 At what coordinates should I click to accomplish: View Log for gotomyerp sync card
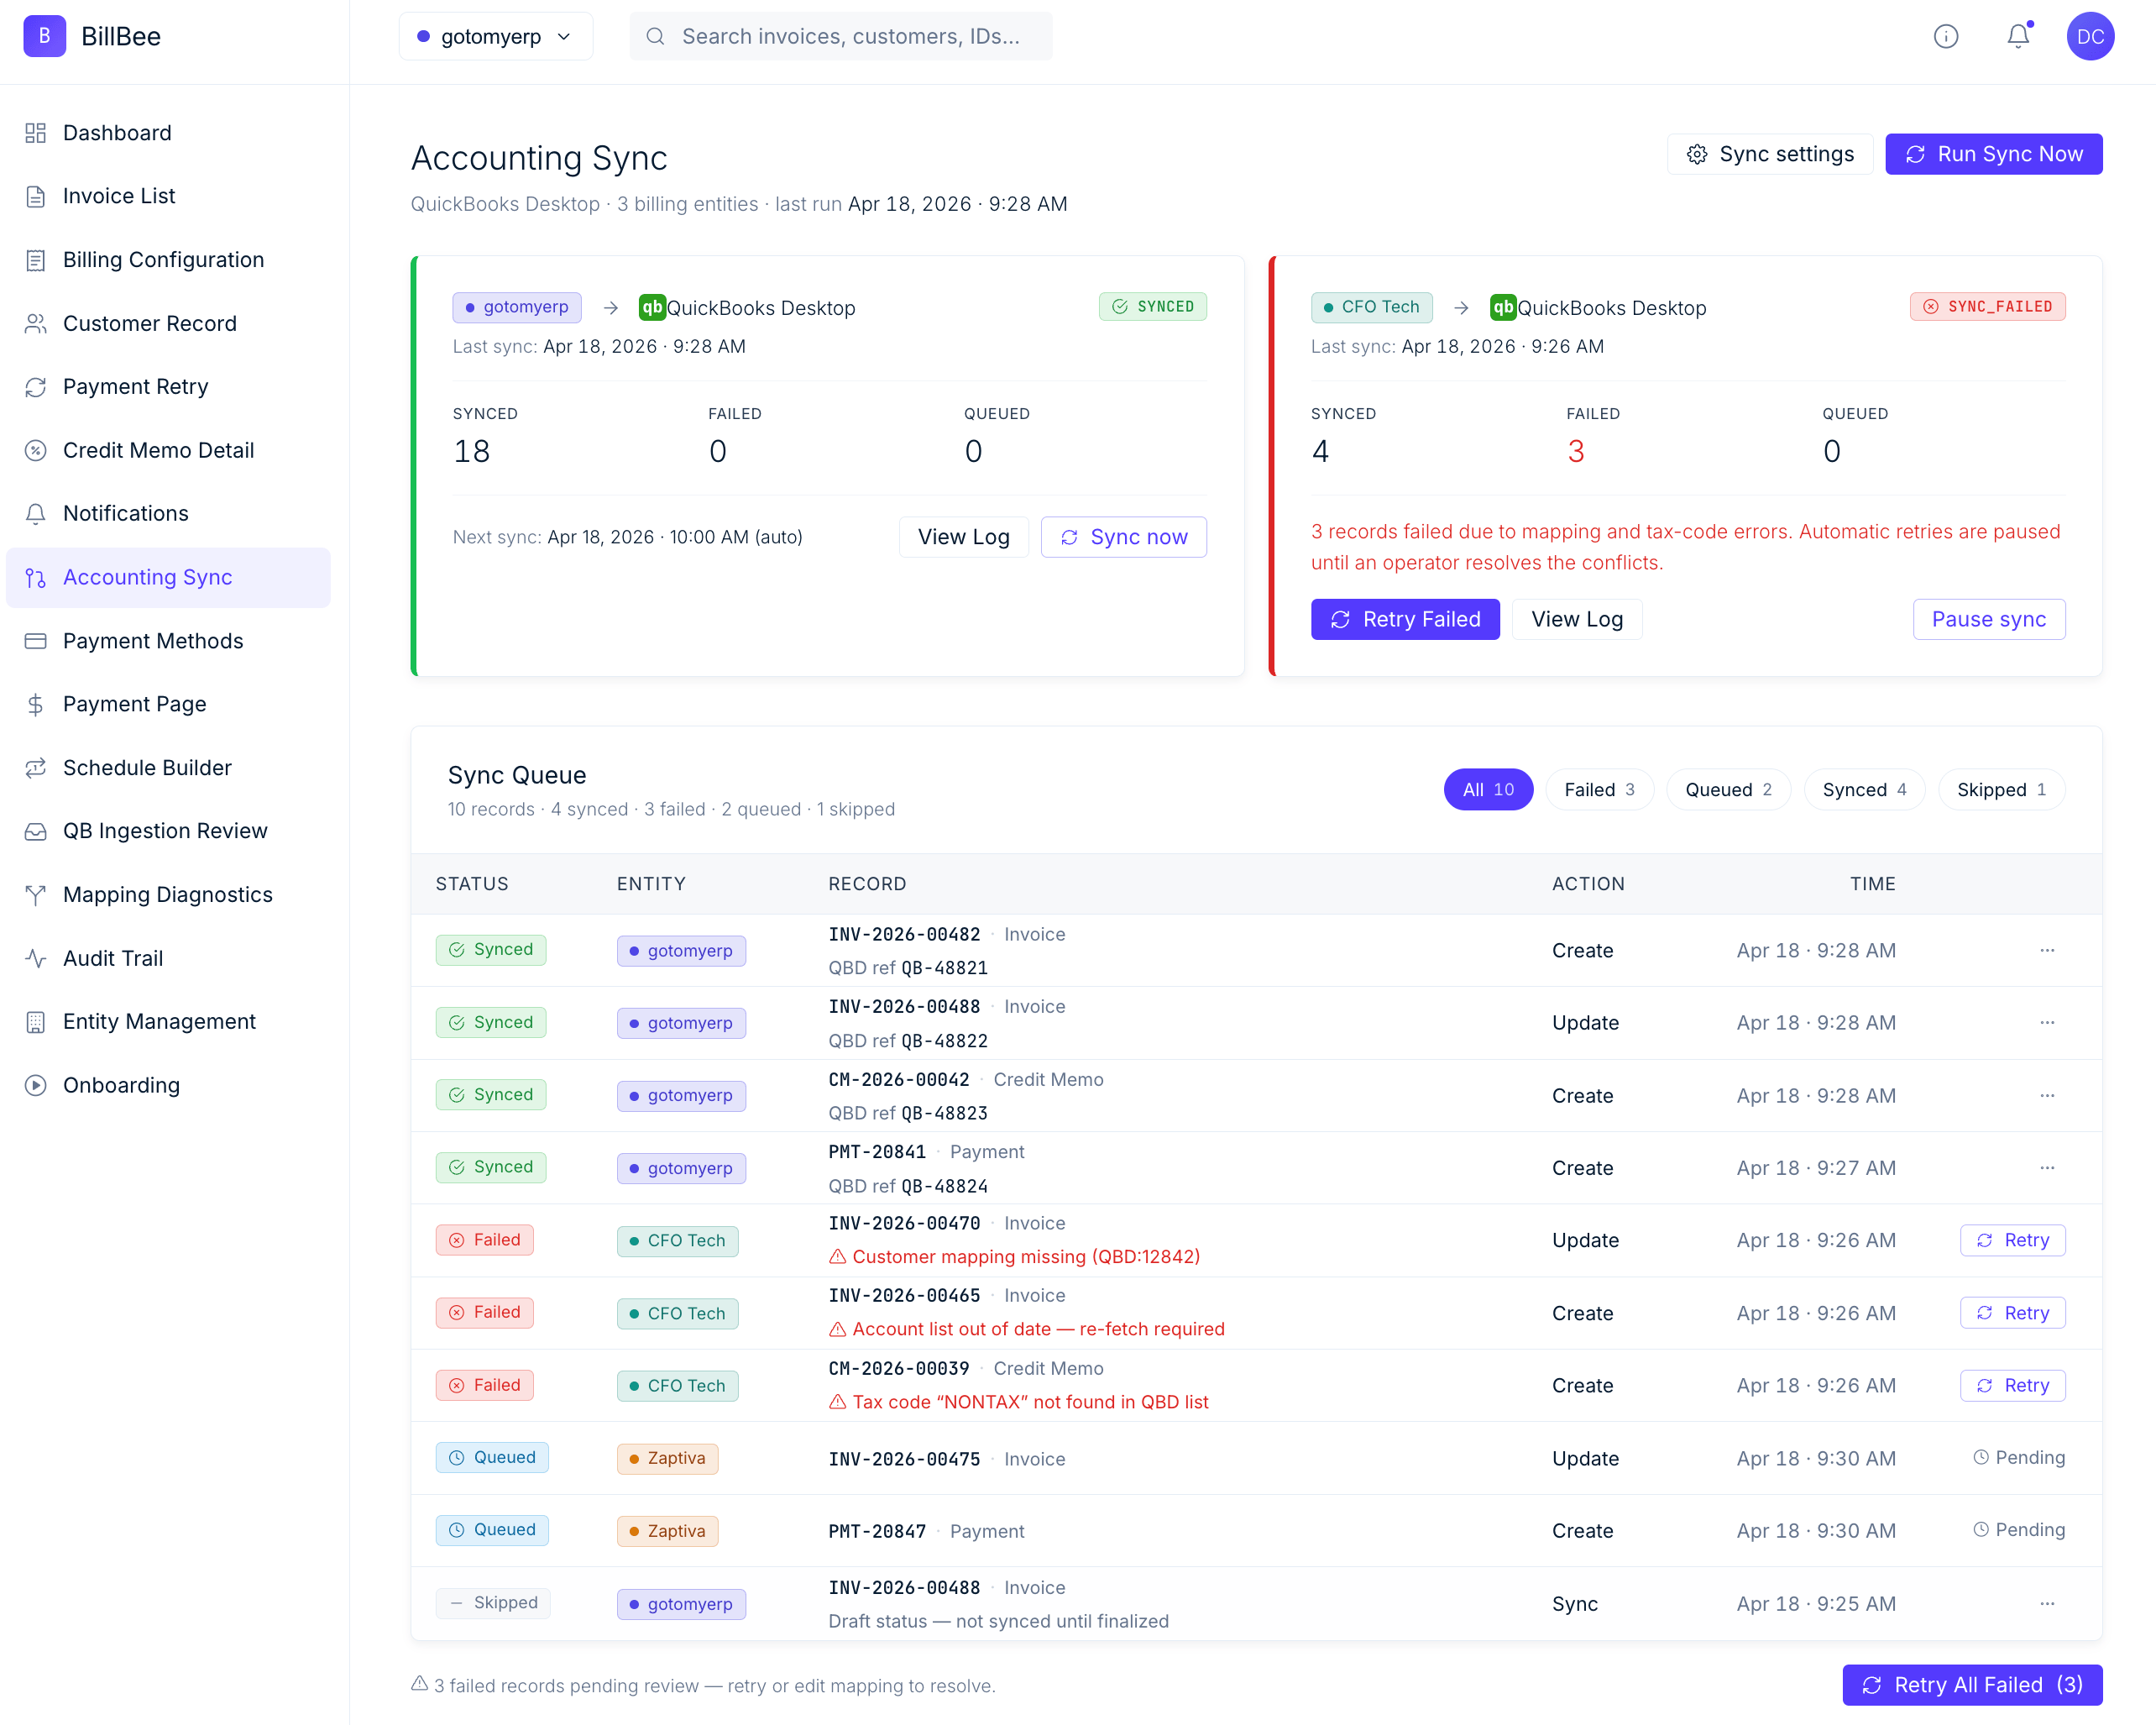point(964,537)
